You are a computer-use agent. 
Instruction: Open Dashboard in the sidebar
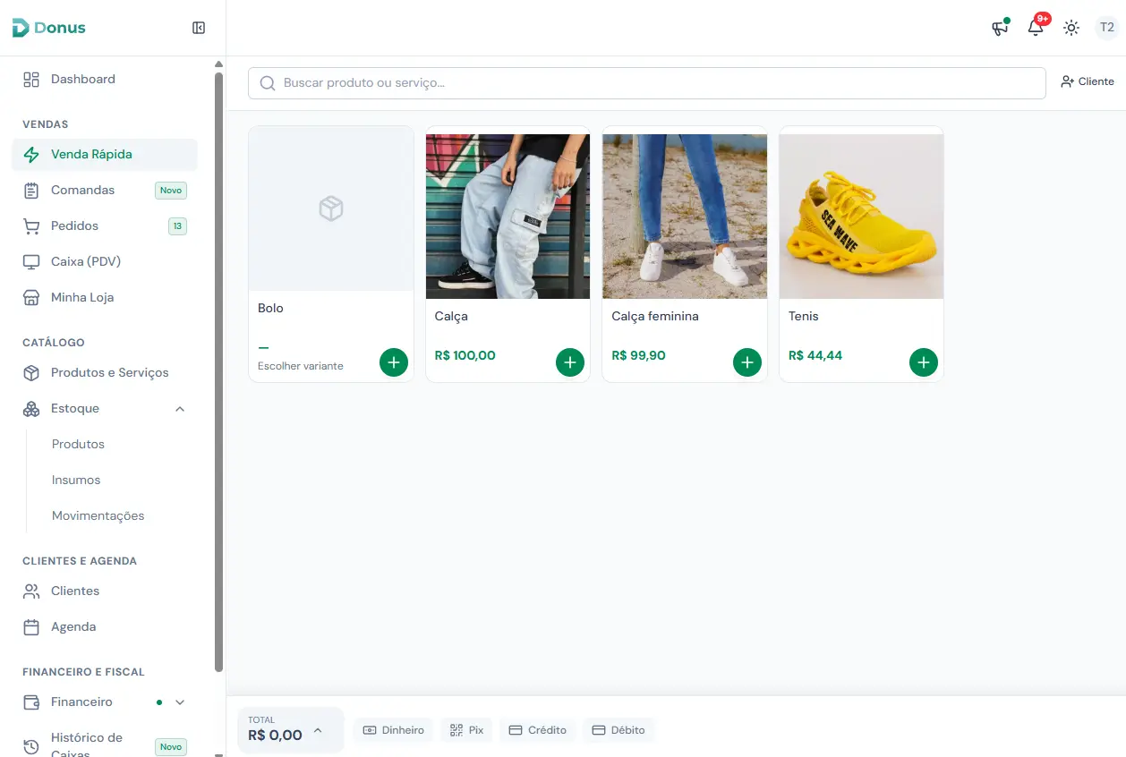point(105,80)
